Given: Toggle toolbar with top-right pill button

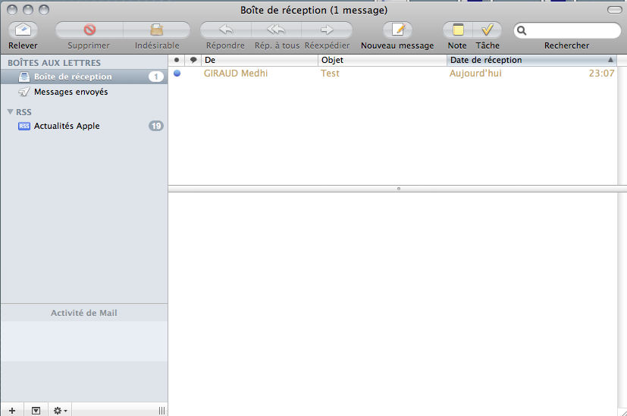Looking at the screenshot, I should click(613, 10).
